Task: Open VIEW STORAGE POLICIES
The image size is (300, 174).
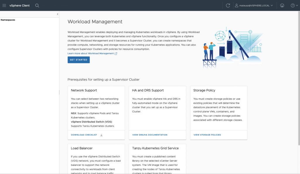Action: (x=207, y=135)
